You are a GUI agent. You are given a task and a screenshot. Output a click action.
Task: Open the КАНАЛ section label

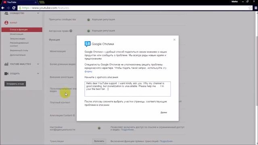[13, 23]
